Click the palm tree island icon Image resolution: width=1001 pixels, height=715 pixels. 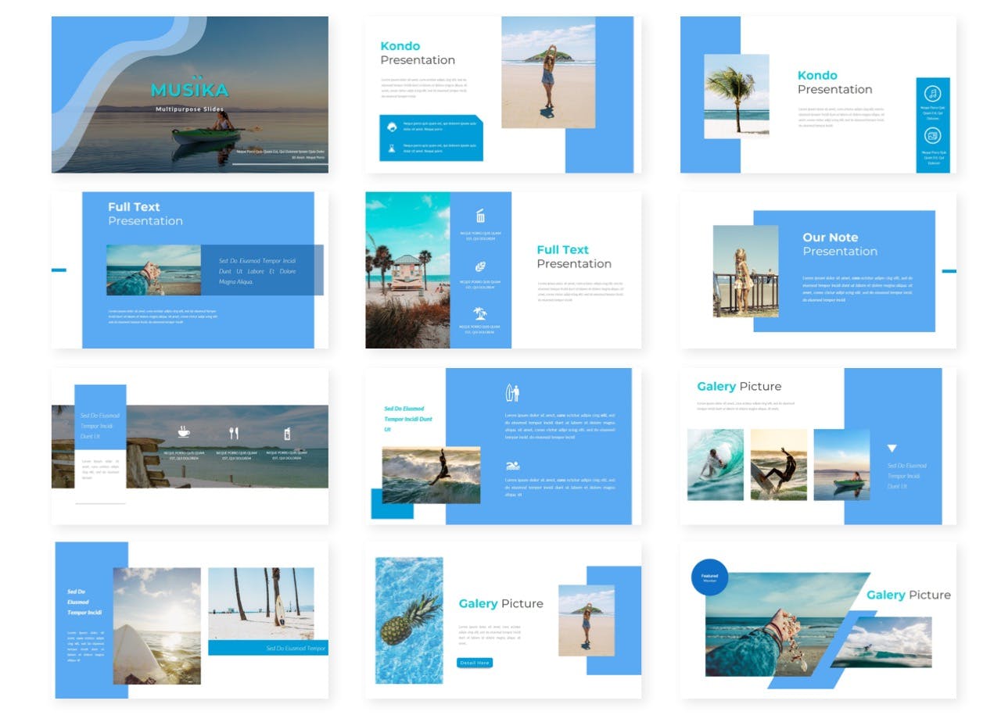pyautogui.click(x=480, y=313)
